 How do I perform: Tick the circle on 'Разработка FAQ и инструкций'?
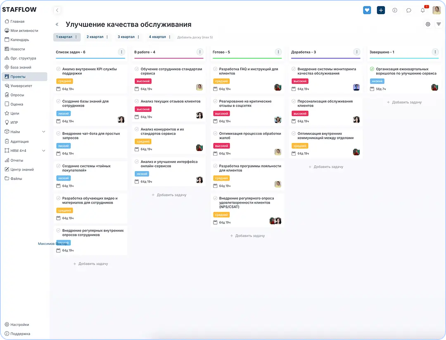point(214,69)
